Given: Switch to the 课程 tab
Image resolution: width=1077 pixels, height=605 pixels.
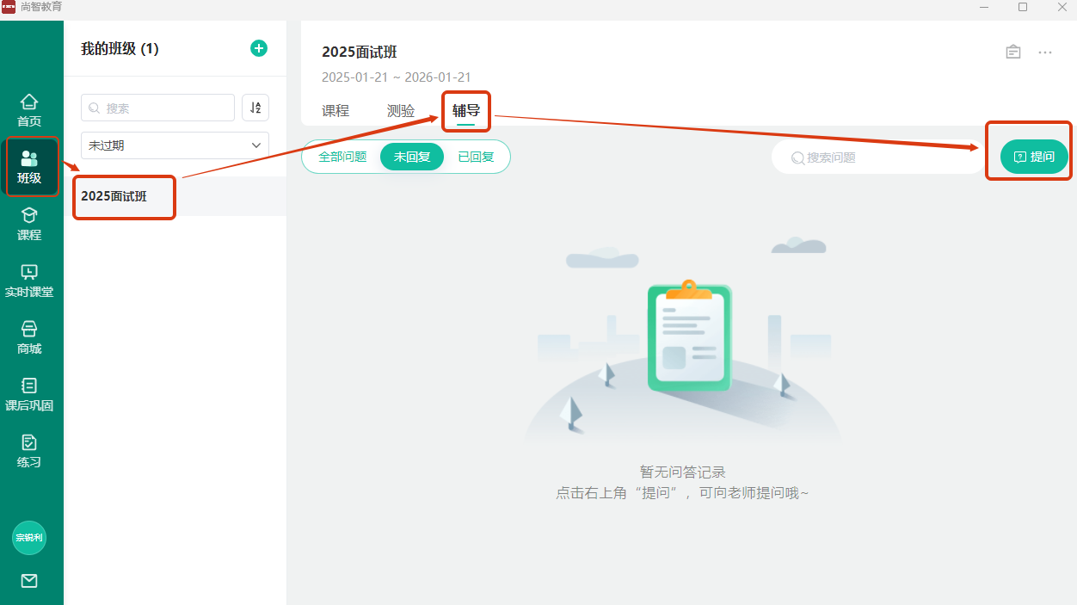Looking at the screenshot, I should pos(335,111).
